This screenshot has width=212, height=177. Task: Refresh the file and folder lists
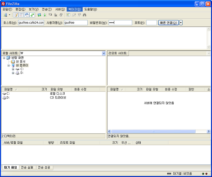39,15
